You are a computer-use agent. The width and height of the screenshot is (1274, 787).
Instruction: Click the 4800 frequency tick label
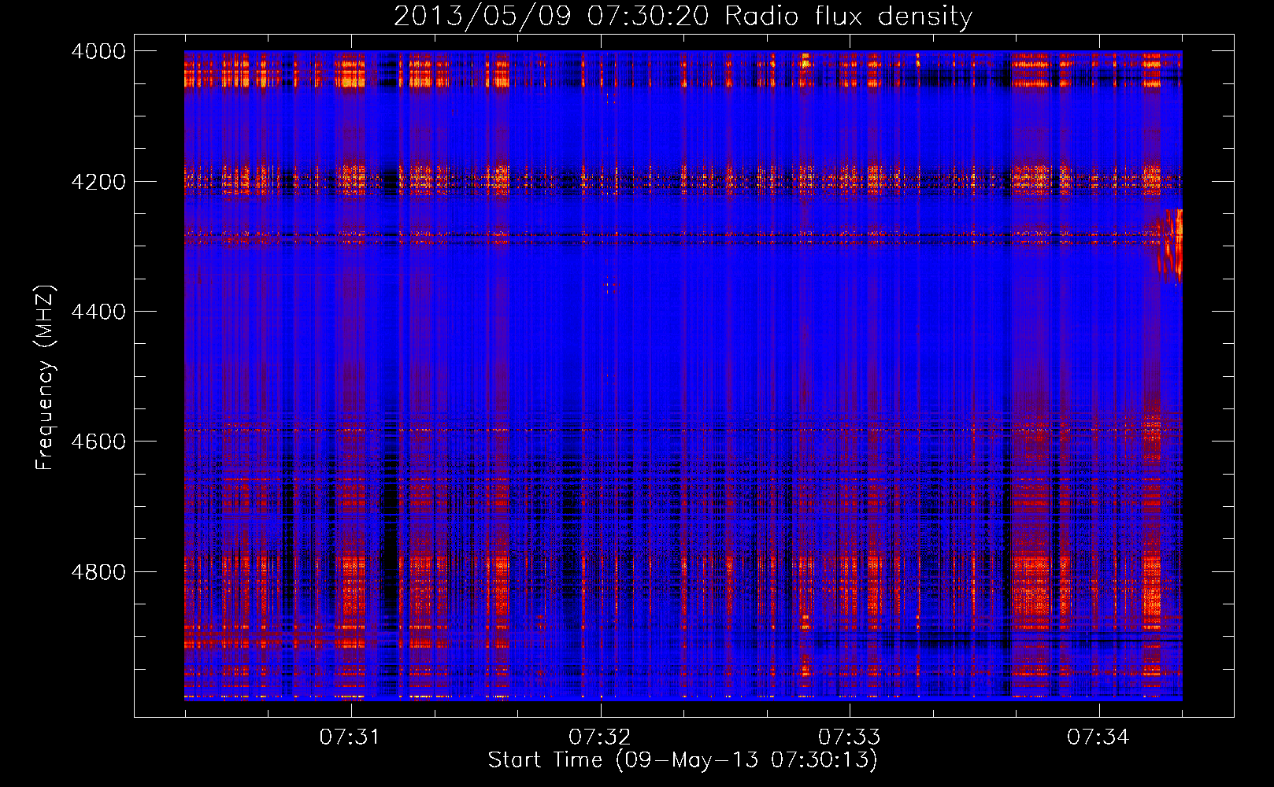pos(98,571)
